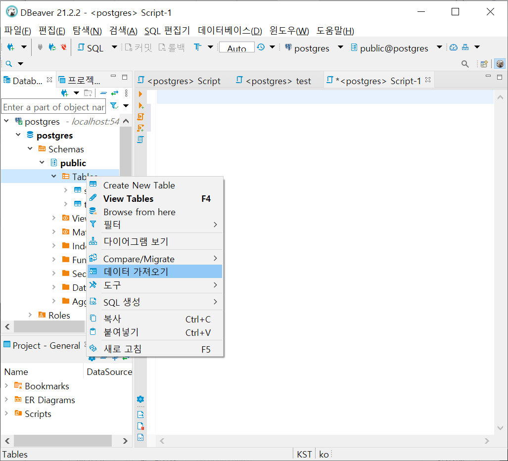Choose View Tables in the context menu
This screenshot has width=508, height=461.
[x=155, y=198]
